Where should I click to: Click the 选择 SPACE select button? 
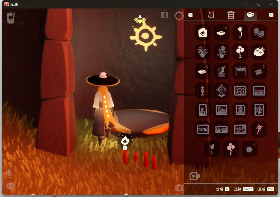(x=244, y=189)
